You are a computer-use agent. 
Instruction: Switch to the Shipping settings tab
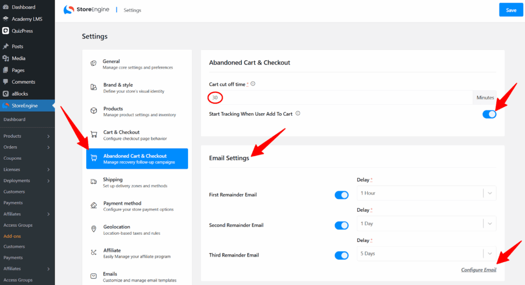coord(137,183)
